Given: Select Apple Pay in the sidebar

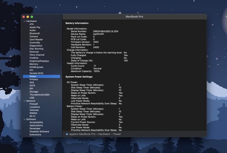Looking at the screenshot, I should coord(35,27).
